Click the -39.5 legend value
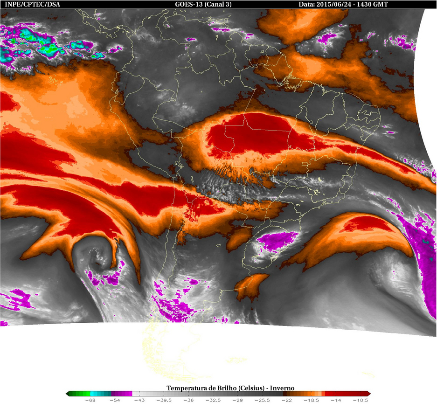 pyautogui.click(x=164, y=400)
